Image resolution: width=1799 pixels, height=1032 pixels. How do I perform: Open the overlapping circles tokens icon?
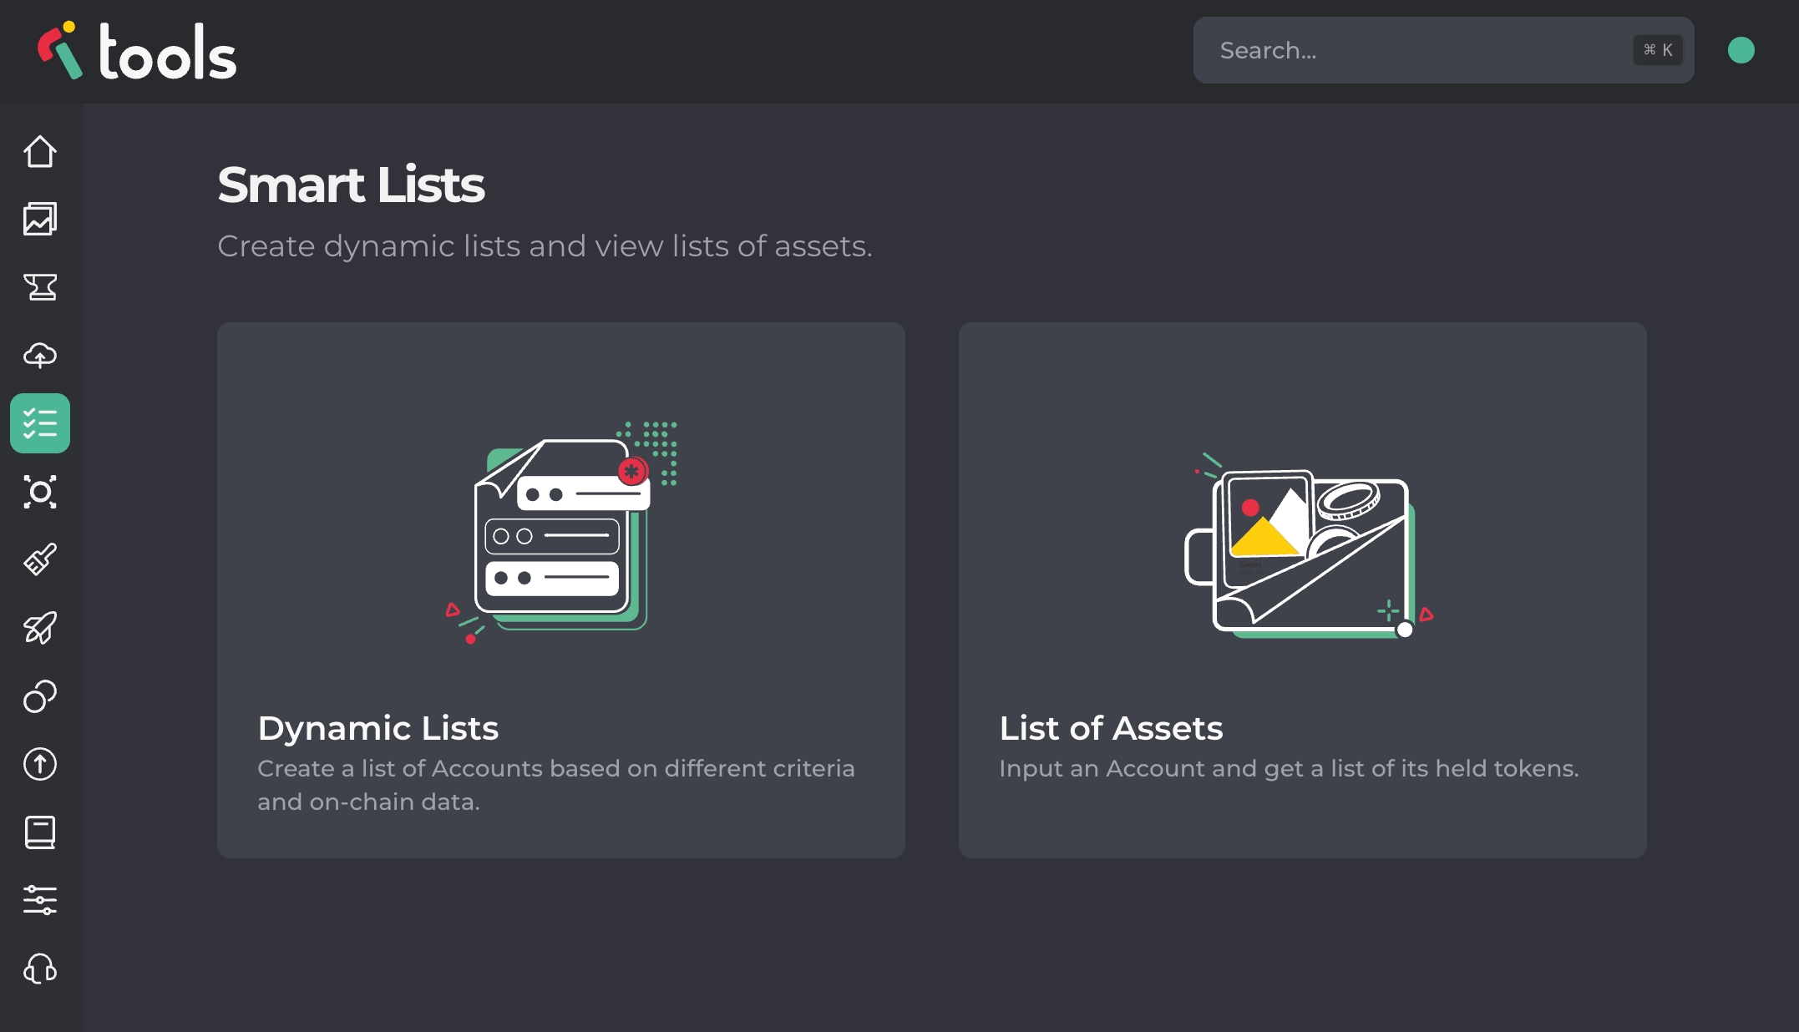[x=40, y=696]
